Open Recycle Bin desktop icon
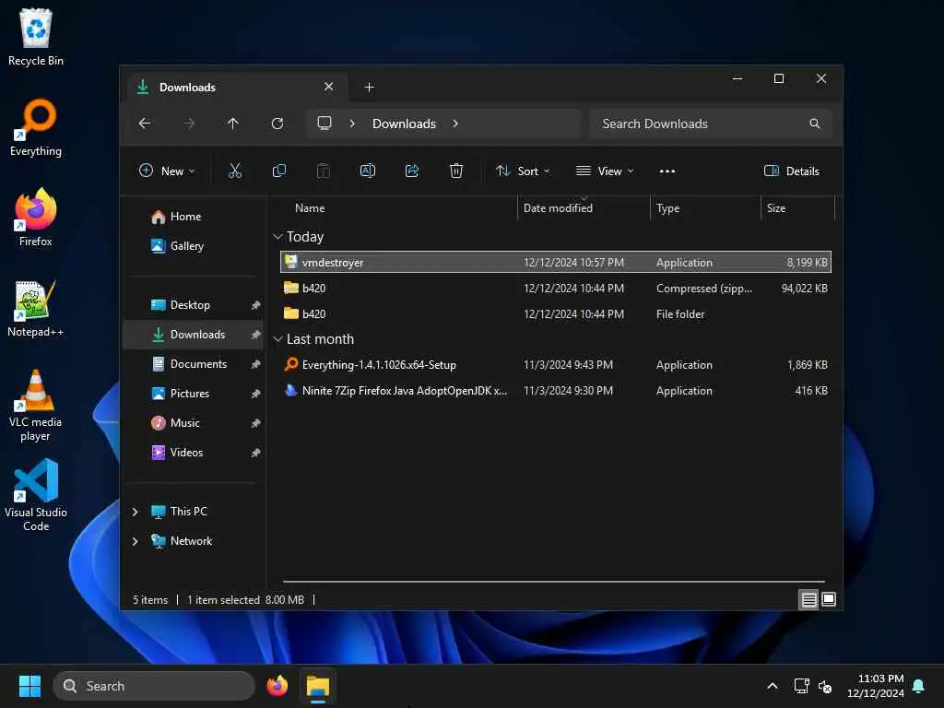Screen dimensions: 944x708 coord(36,37)
